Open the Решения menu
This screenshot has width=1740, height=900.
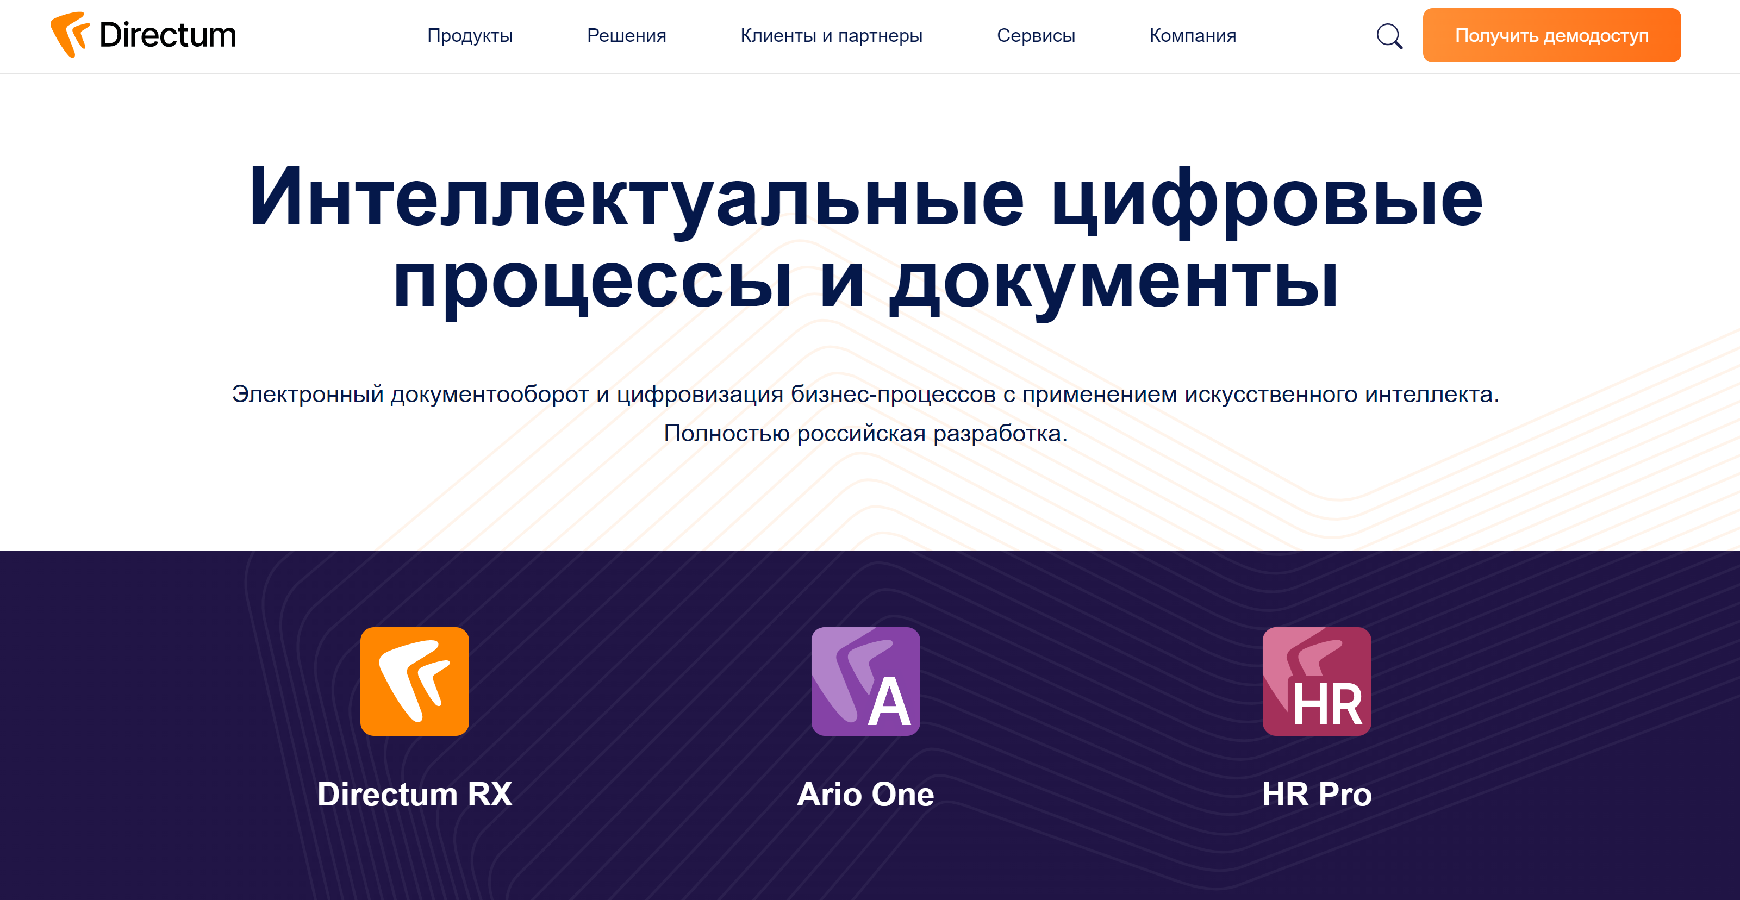pos(626,36)
